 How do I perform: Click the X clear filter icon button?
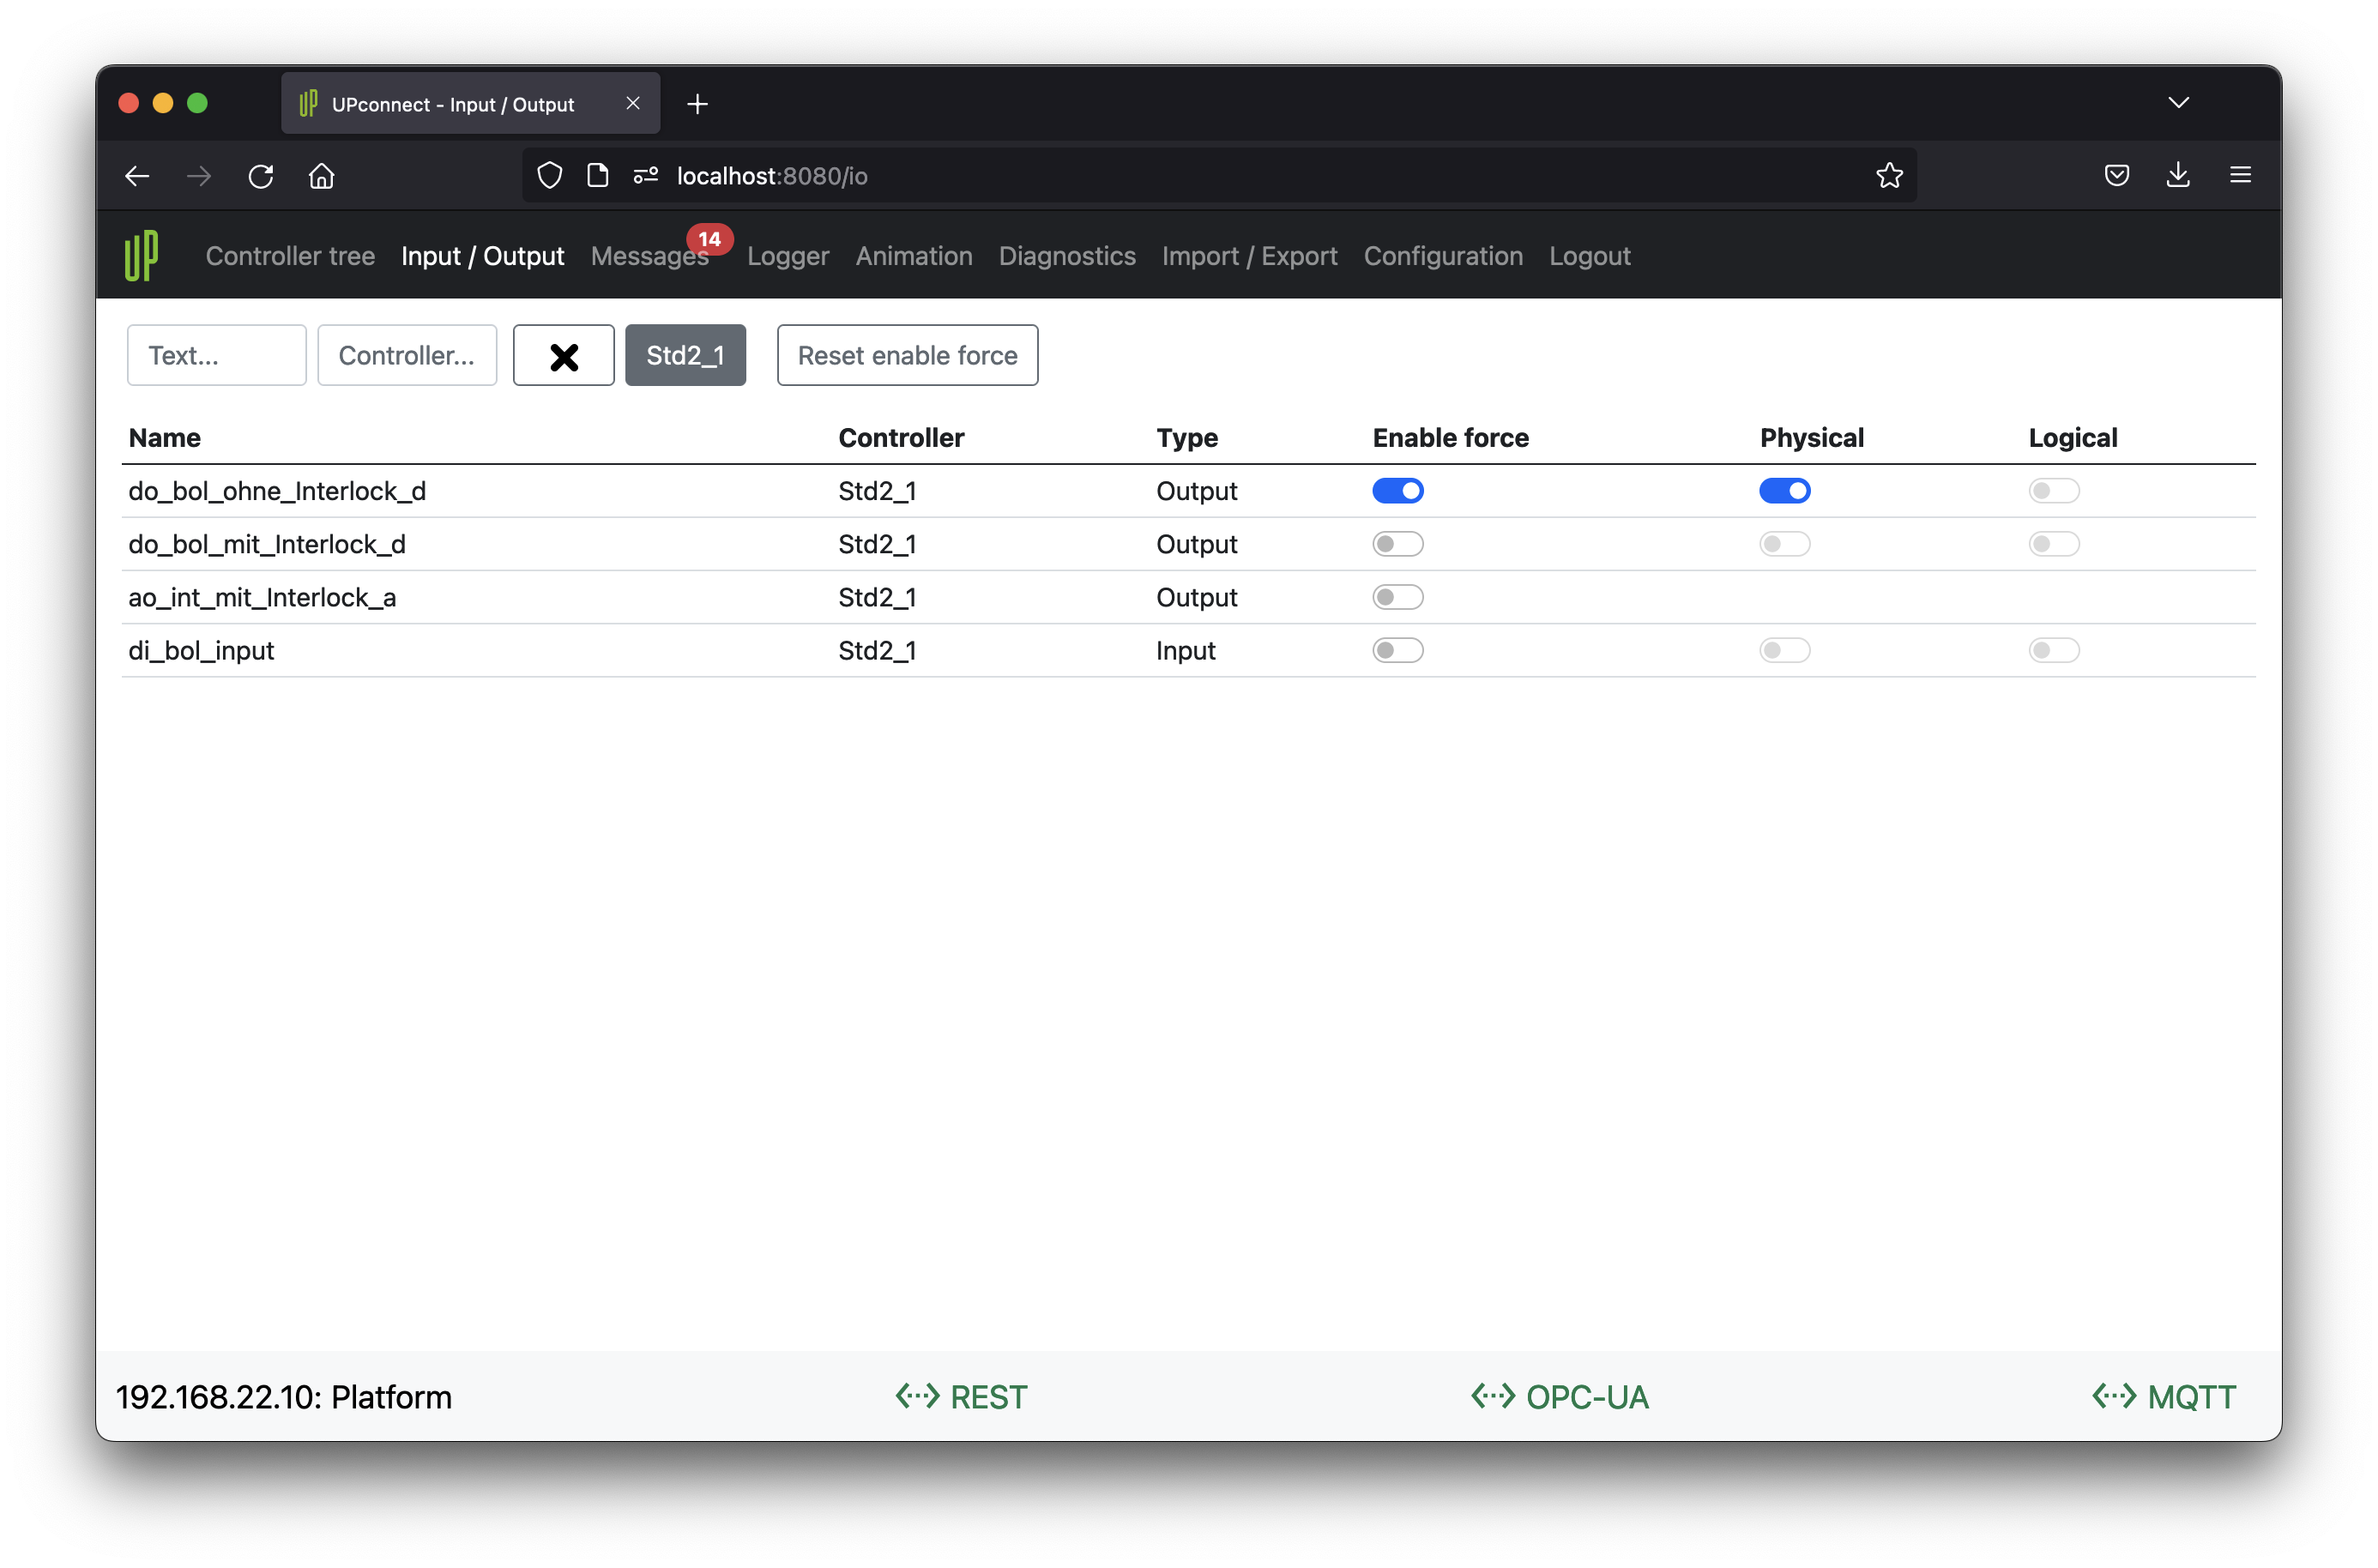point(563,355)
